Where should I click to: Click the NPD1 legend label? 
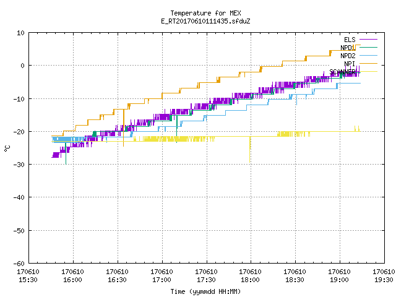coord(348,48)
